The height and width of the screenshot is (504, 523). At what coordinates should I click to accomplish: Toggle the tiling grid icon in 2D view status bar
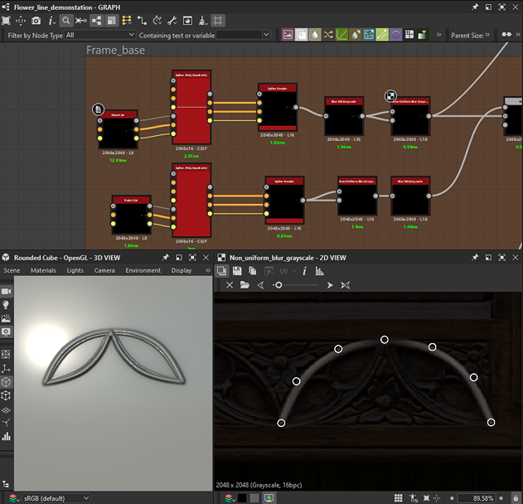(x=399, y=497)
